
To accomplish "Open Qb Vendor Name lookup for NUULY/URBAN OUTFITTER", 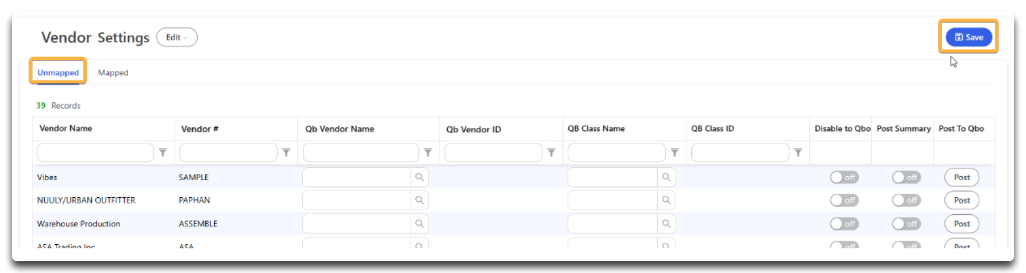I will tap(419, 200).
